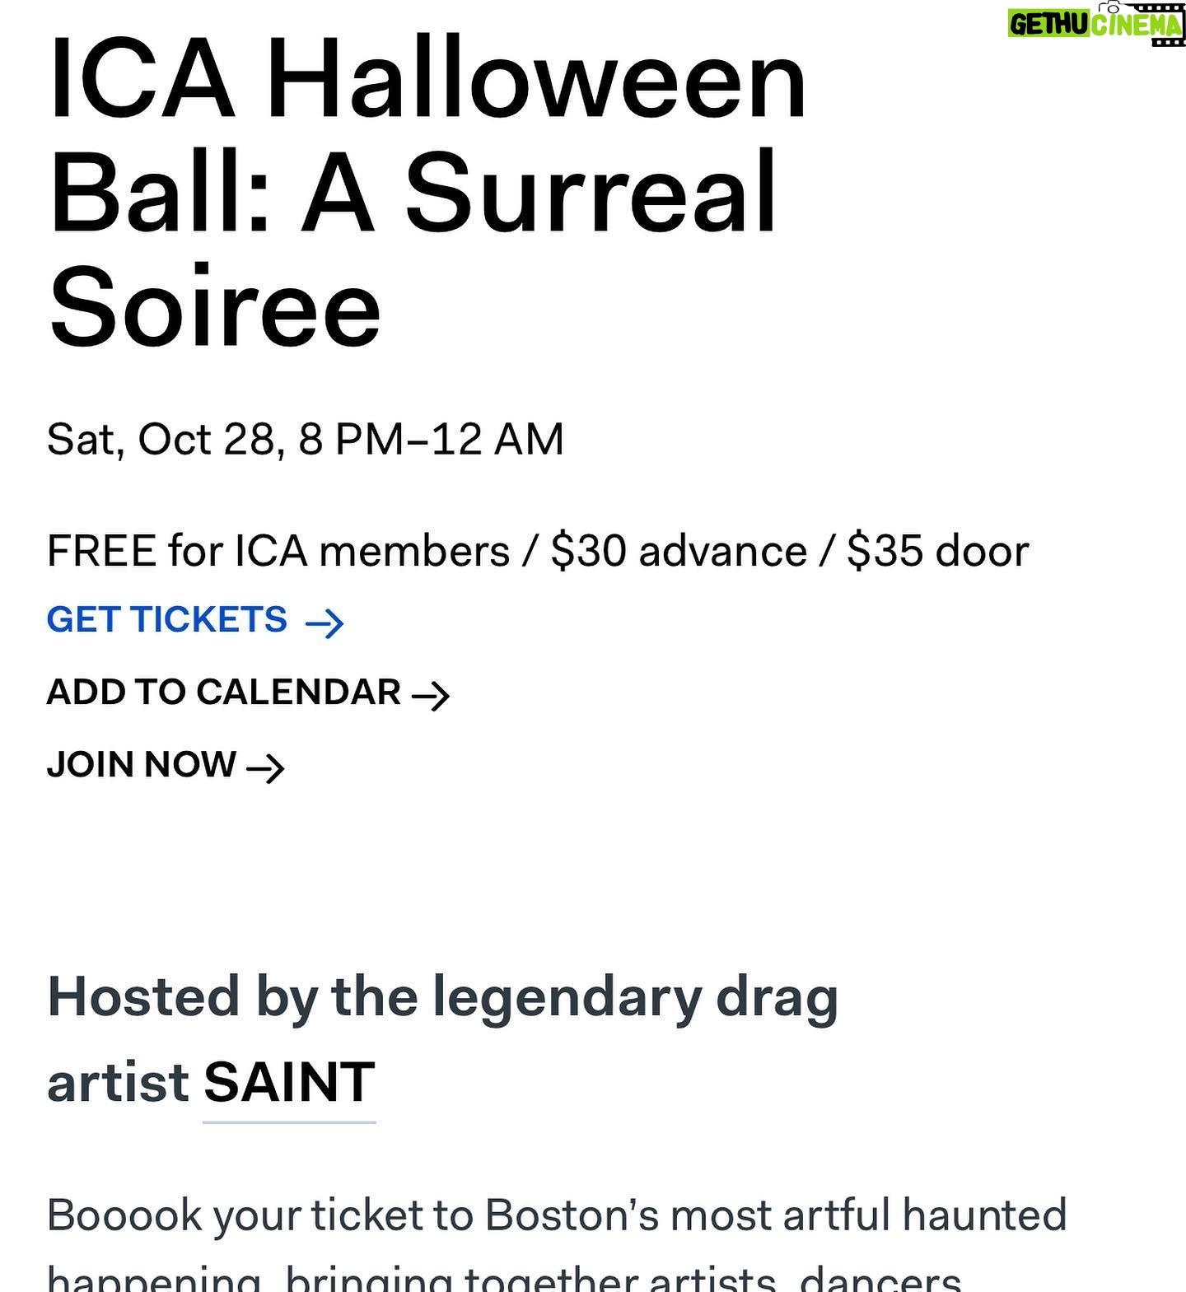Image resolution: width=1186 pixels, height=1292 pixels.
Task: Open the ADD TO CALENDAR link
Action: (223, 693)
